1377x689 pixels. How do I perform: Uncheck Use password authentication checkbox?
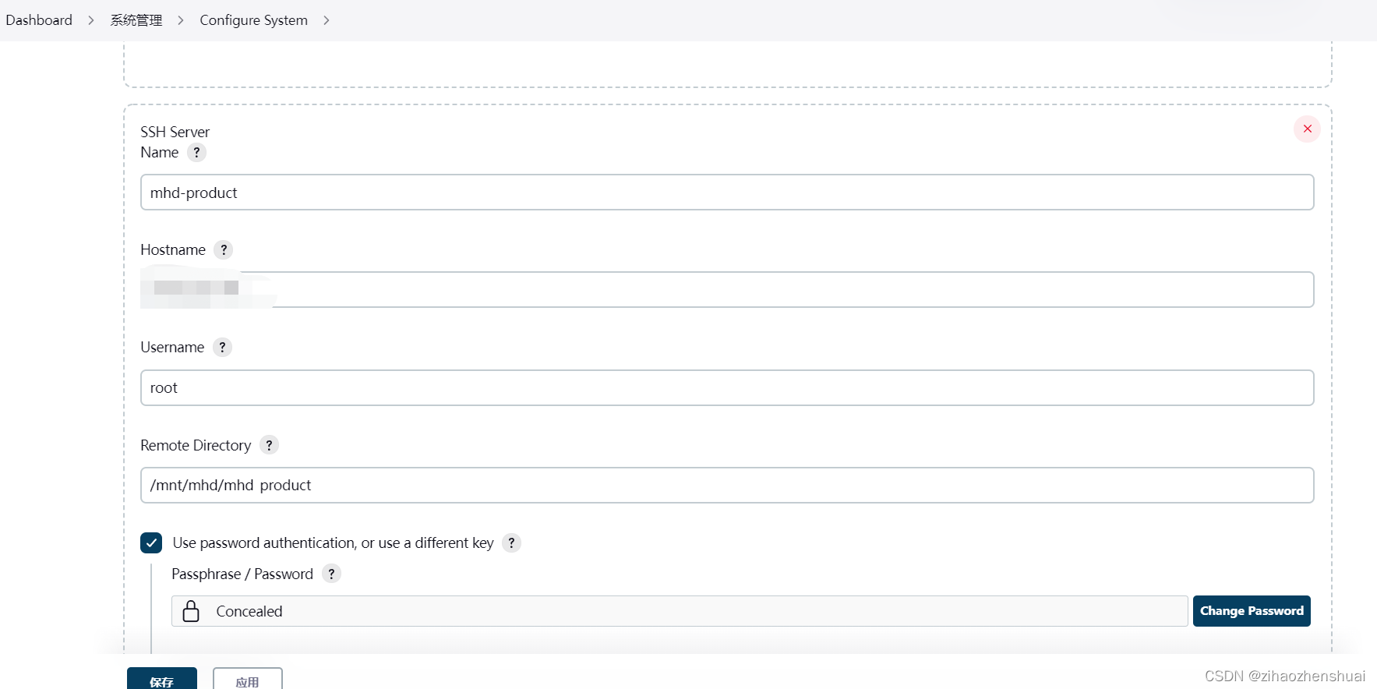[151, 543]
